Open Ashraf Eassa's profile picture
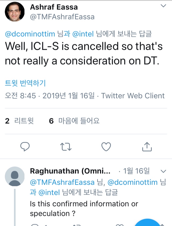 pos(15,12)
